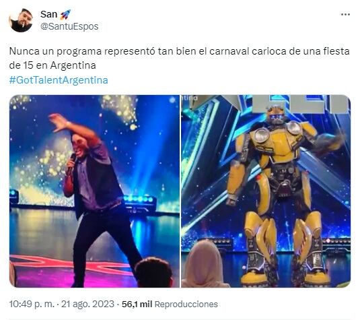Image resolution: width=358 pixels, height=320 pixels.
Task: Open the three-dot more options menu
Action: pos(345,15)
